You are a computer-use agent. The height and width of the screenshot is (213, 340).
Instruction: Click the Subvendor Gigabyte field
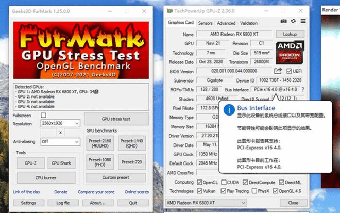(214, 80)
